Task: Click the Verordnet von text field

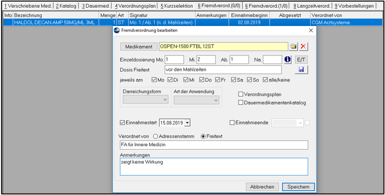Action: tap(214, 145)
